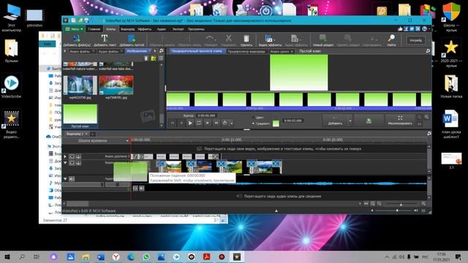Add new sequence plus tab
This screenshot has width=468, height=263.
point(93,134)
